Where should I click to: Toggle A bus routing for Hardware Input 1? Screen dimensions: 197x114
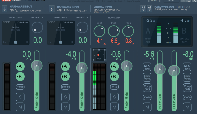[x=20, y=66]
